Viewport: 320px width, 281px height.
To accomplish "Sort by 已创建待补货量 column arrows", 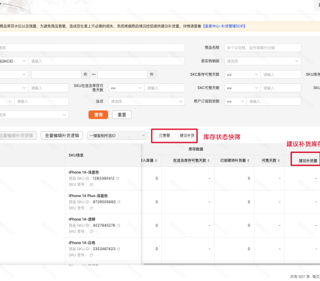I will (x=249, y=160).
